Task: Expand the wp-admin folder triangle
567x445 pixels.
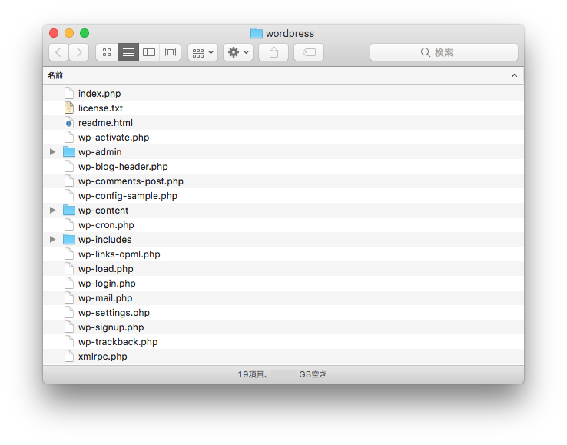Action: click(52, 152)
